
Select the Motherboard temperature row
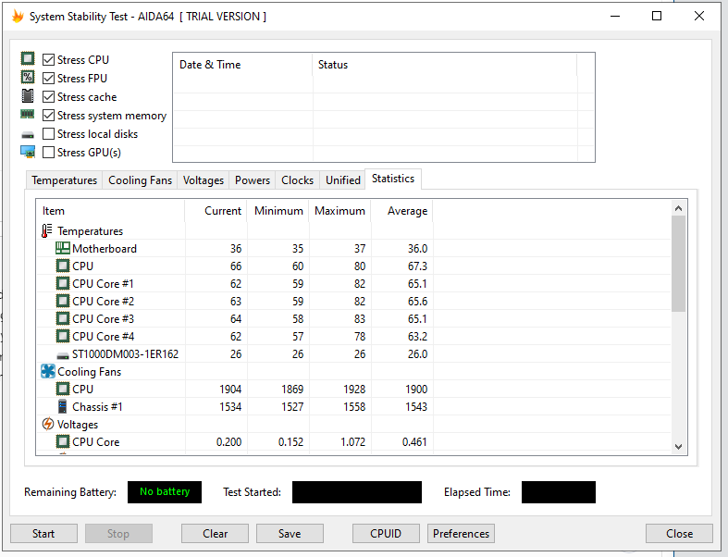pos(353,249)
